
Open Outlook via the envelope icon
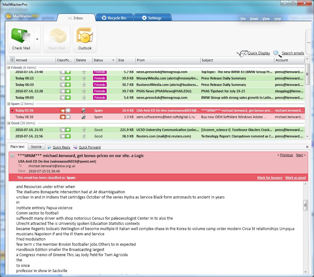[x=85, y=35]
